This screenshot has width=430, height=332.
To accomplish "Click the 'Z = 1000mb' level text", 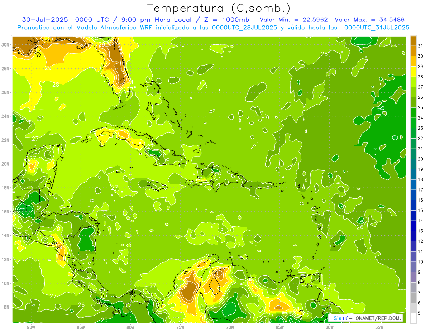I will click(x=226, y=19).
